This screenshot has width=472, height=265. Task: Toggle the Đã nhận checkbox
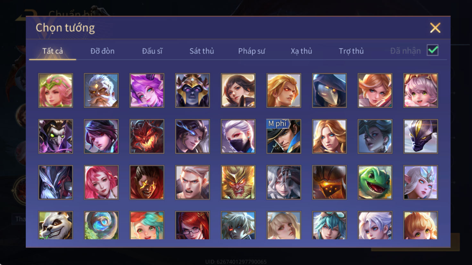[x=433, y=51]
